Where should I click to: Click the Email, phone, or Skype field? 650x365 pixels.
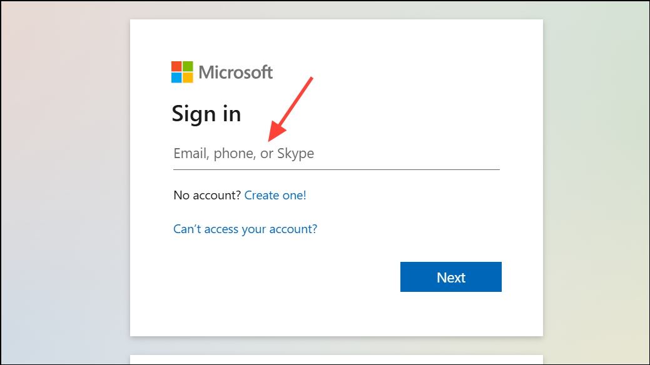point(336,154)
